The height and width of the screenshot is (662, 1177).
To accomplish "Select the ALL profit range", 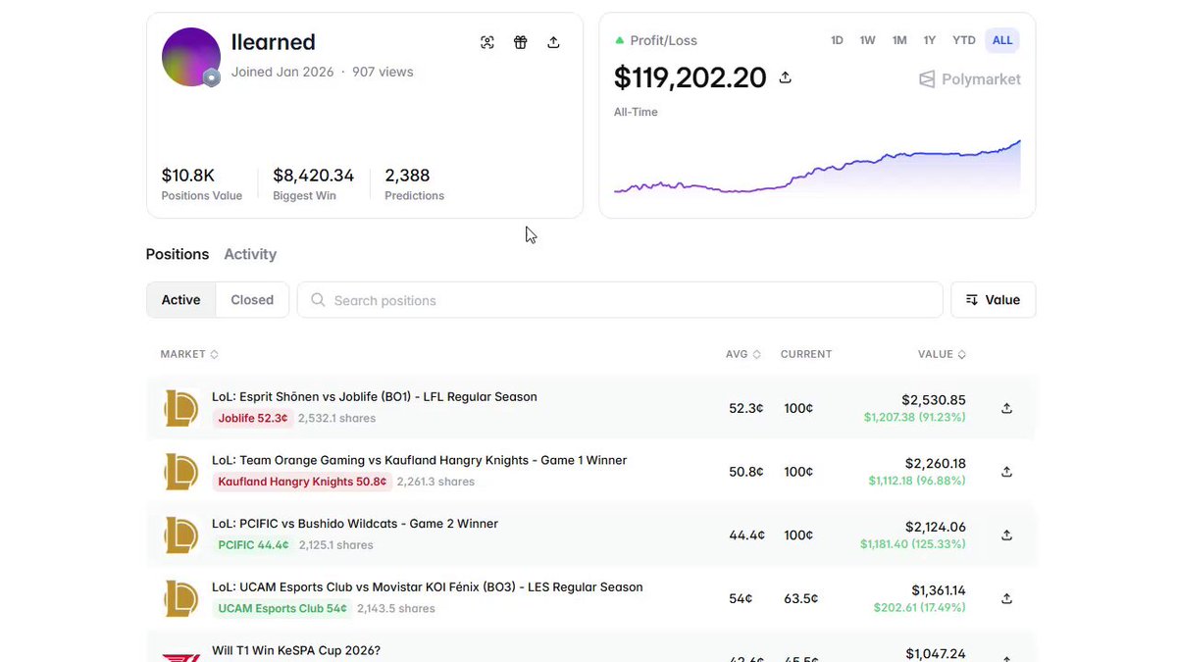I will click(x=1002, y=40).
